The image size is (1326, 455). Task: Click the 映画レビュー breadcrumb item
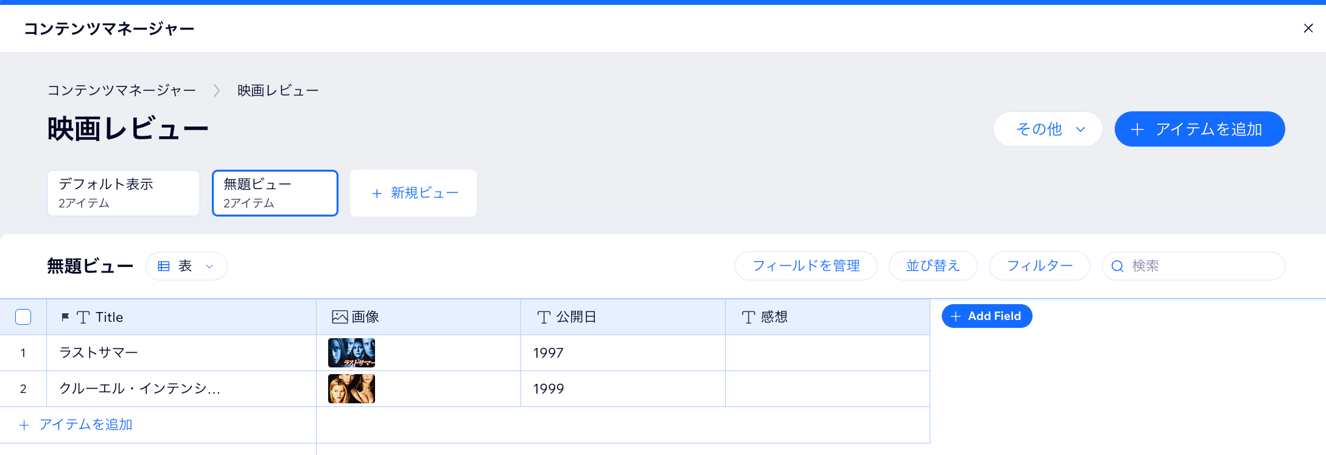pyautogui.click(x=278, y=91)
